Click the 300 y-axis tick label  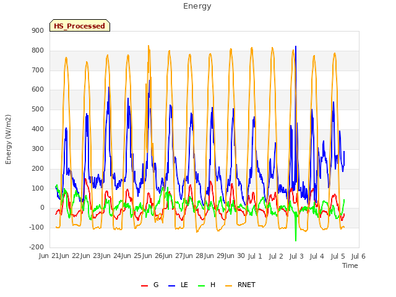tap(38, 148)
